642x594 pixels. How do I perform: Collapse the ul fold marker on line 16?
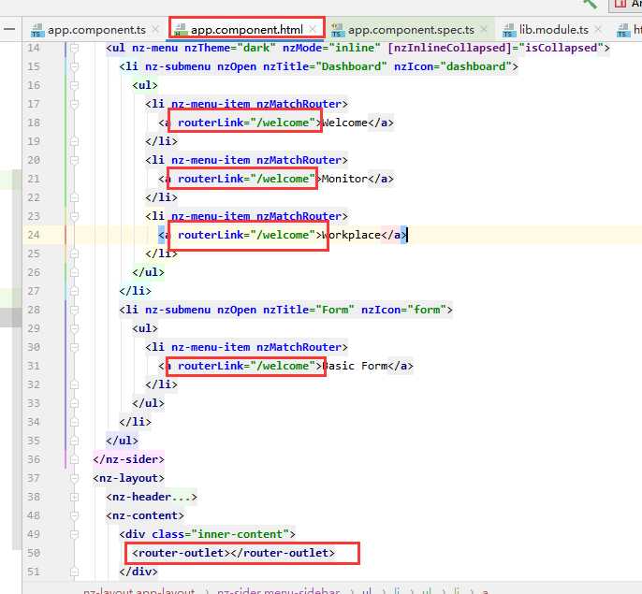pyautogui.click(x=74, y=85)
